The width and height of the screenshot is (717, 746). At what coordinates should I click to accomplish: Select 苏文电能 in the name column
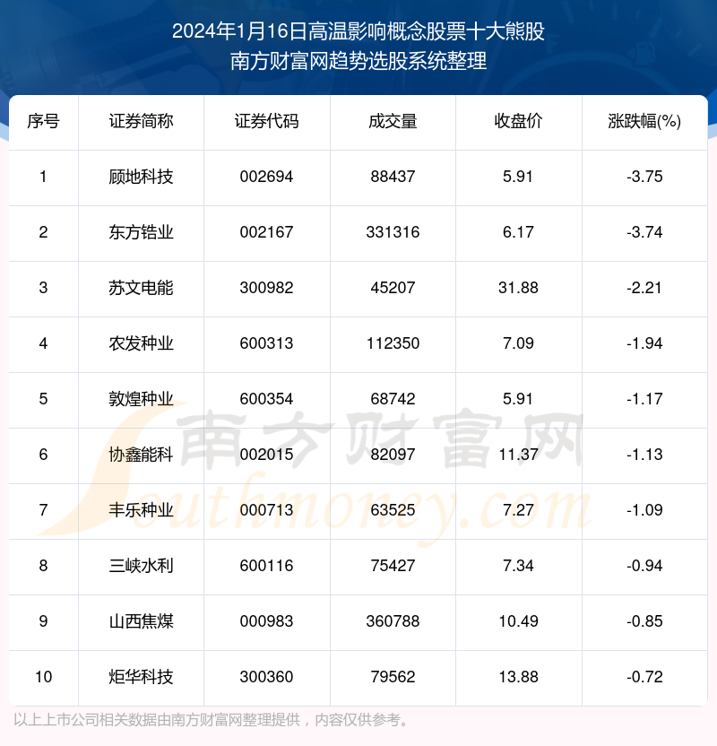[141, 288]
